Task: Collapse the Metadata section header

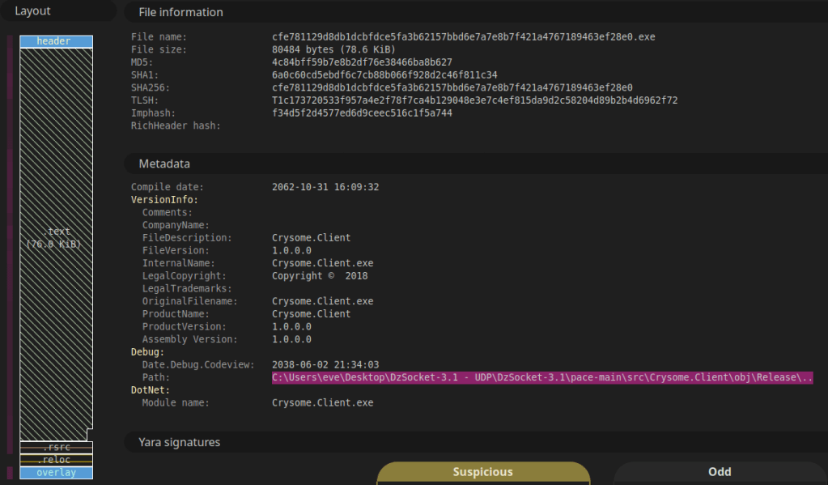Action: tap(164, 164)
